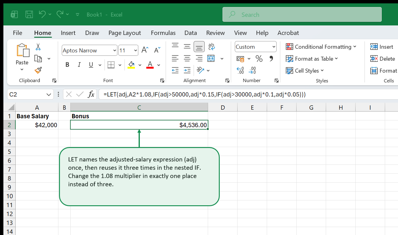Expand the Paste options arrow

22,70
